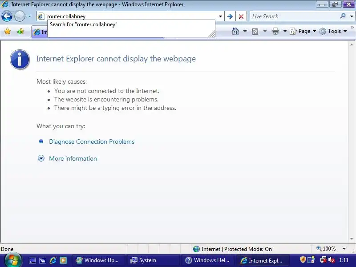Expand the Home button dropdown arrow
The height and width of the screenshot is (267, 356).
click(x=245, y=31)
